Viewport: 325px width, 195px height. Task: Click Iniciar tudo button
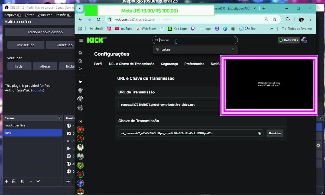coord(26,45)
